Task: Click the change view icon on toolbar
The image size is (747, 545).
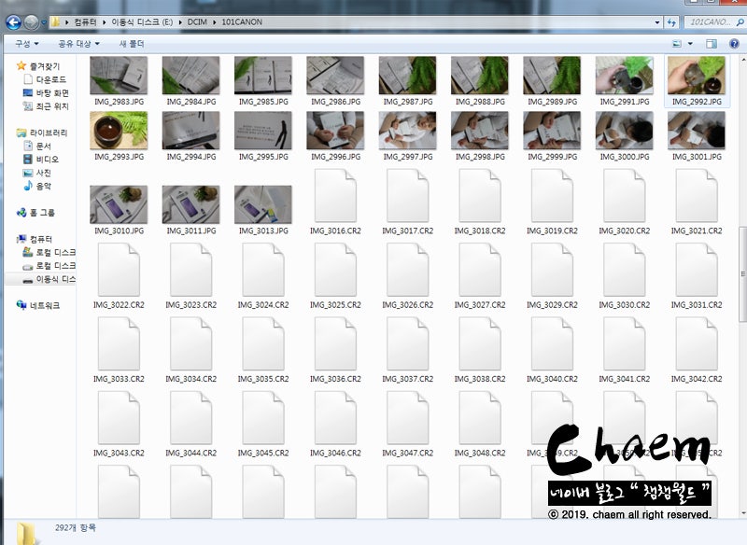Action: click(x=676, y=44)
